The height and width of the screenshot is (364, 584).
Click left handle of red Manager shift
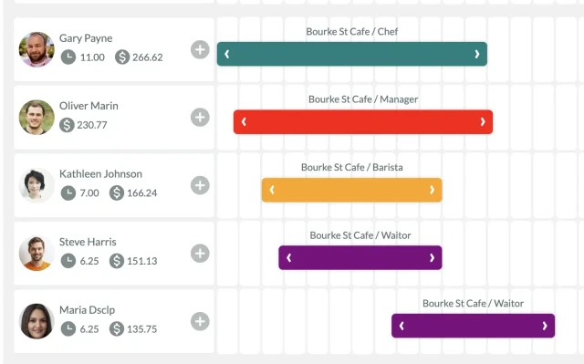244,121
